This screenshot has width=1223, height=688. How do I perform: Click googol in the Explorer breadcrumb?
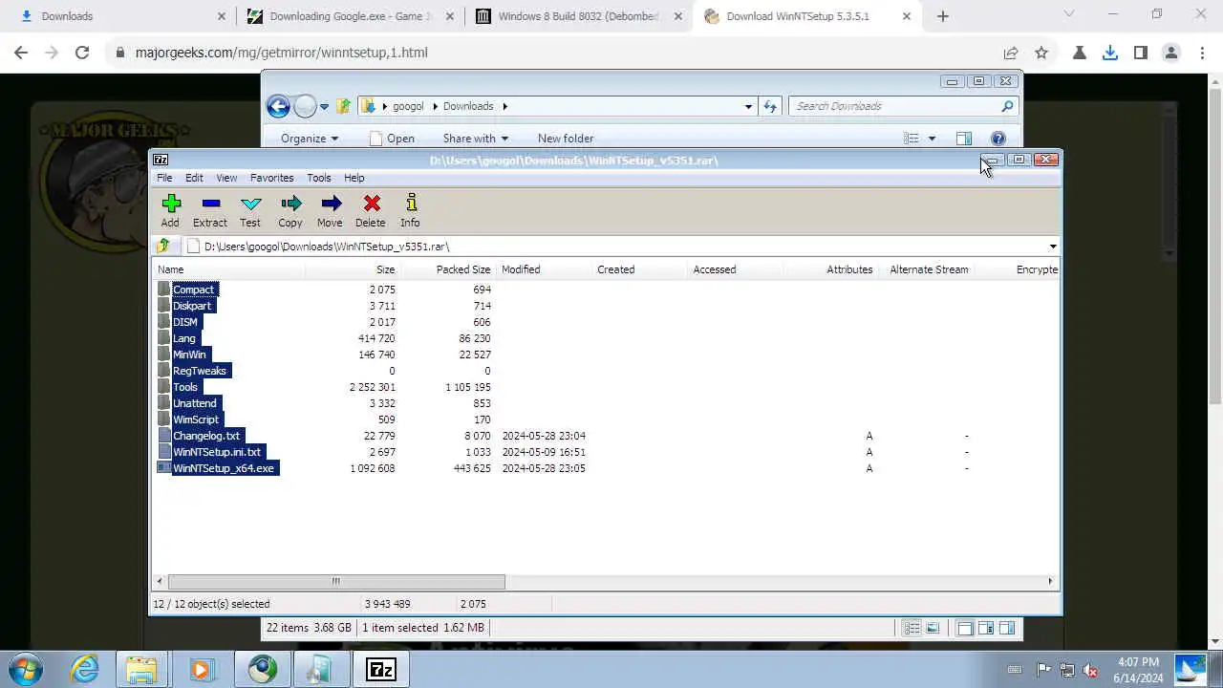click(408, 106)
